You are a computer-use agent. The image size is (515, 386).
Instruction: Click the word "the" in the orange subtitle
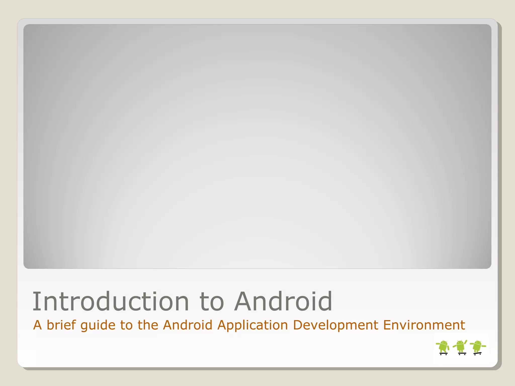(148, 325)
